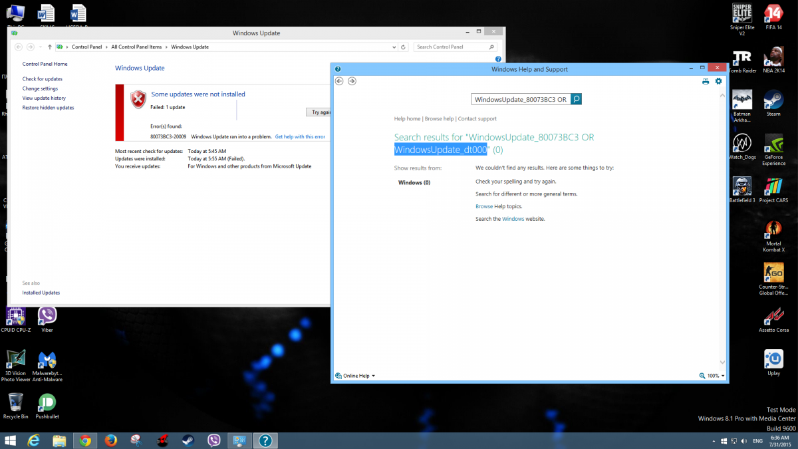The height and width of the screenshot is (449, 798).
Task: Click Browse help link
Action: (x=440, y=118)
